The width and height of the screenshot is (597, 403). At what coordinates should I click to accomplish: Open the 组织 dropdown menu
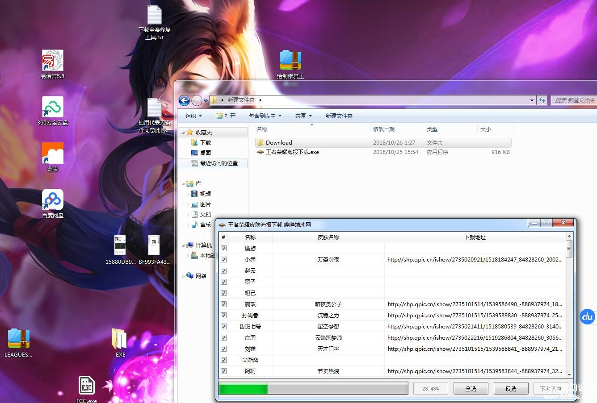[193, 116]
